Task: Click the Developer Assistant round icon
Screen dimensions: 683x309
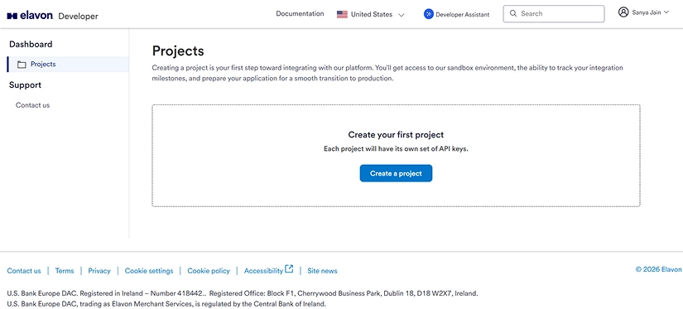Action: tap(429, 14)
